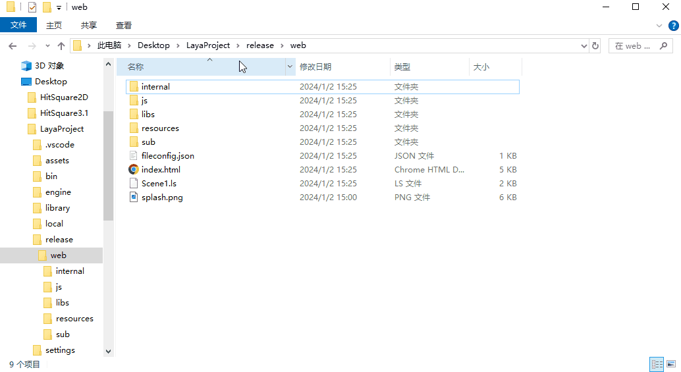Viewport: 681px width, 372px height.
Task: Switch to the 查看 ribbon tab
Action: point(124,26)
